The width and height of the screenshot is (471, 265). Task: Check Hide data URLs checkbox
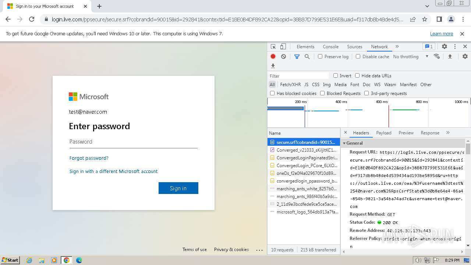coord(357,75)
